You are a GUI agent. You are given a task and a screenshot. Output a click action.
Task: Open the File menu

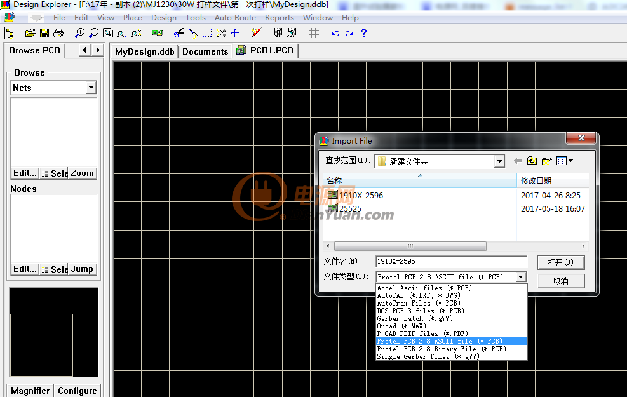[x=59, y=18]
